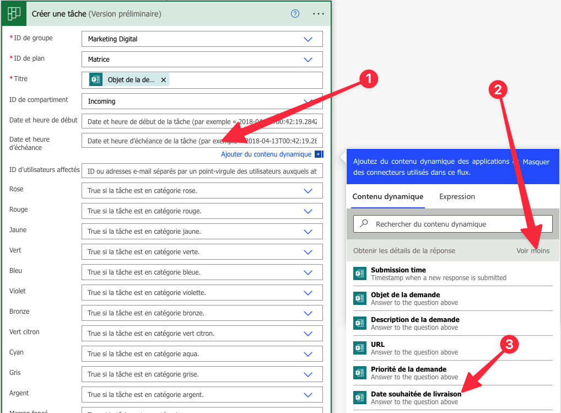Click the Planner icon in the action header
Image resolution: width=561 pixels, height=413 pixels.
tap(14, 14)
